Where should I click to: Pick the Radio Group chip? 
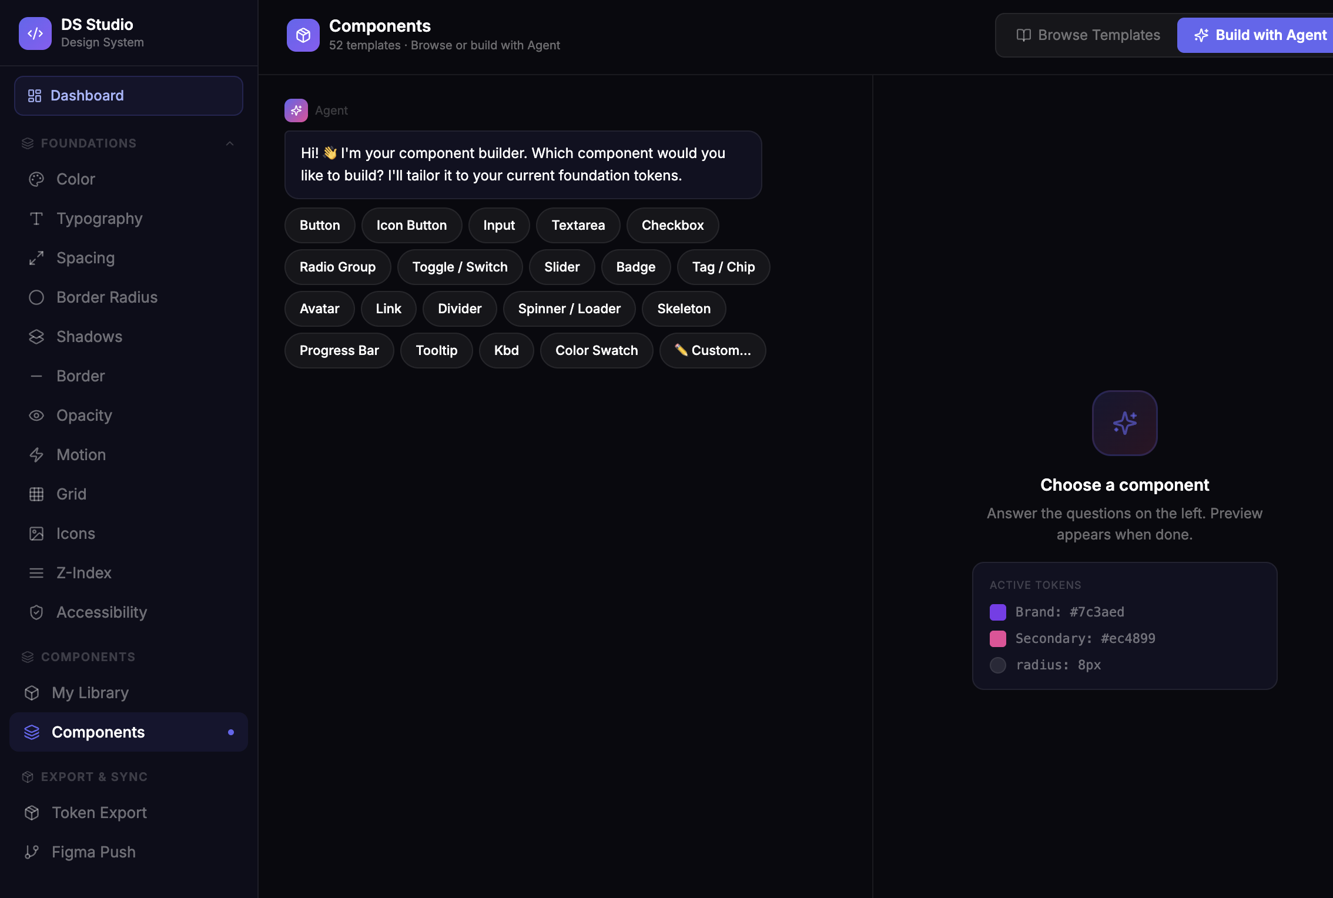pyautogui.click(x=337, y=267)
